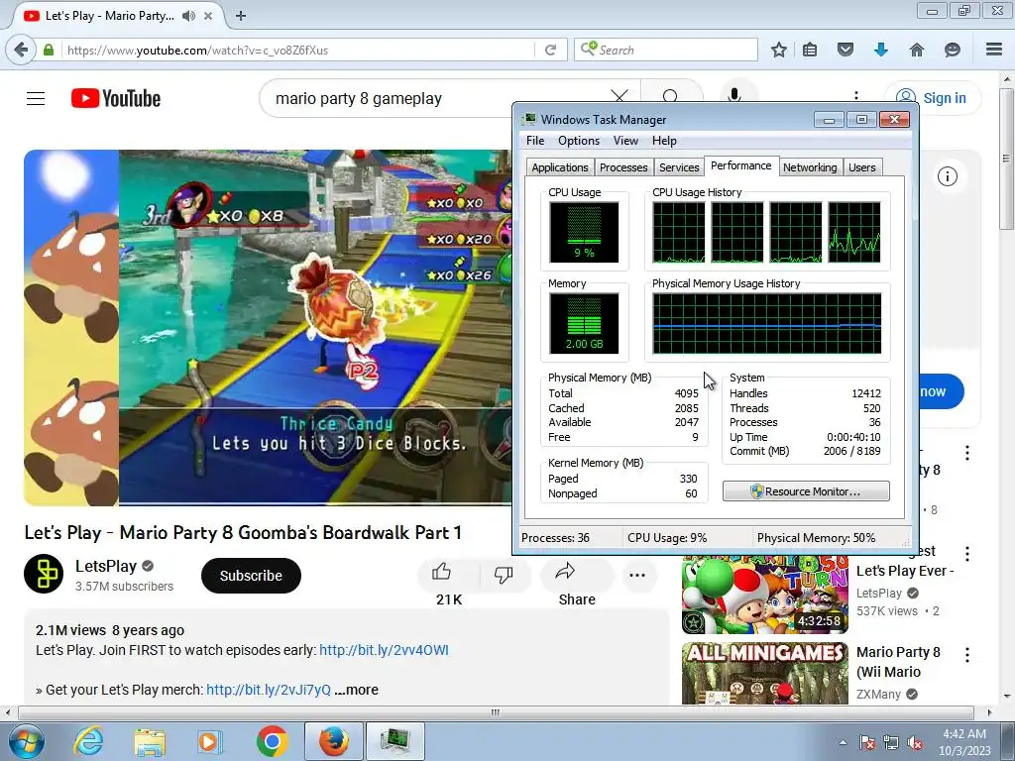The image size is (1015, 761).
Task: Click the LetsPlay channel name
Action: 105,566
